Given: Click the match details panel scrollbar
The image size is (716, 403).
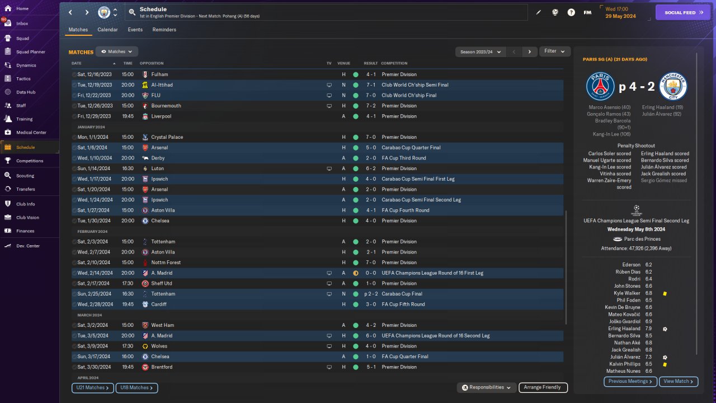Looking at the screenshot, I should 696,204.
